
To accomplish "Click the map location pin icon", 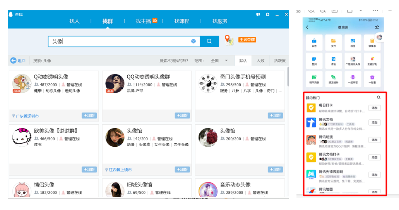I will (x=229, y=41).
